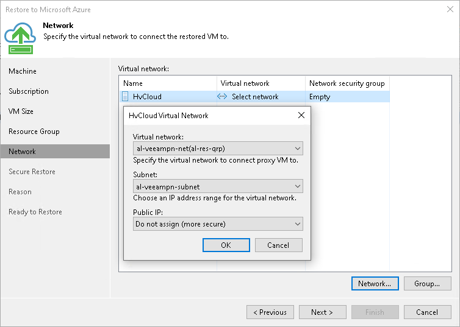Proceed with the Next button
This screenshot has height=327, width=460.
pos(322,312)
